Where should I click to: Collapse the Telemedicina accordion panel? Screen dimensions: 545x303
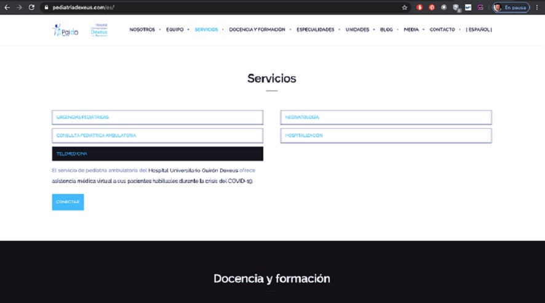pos(157,153)
